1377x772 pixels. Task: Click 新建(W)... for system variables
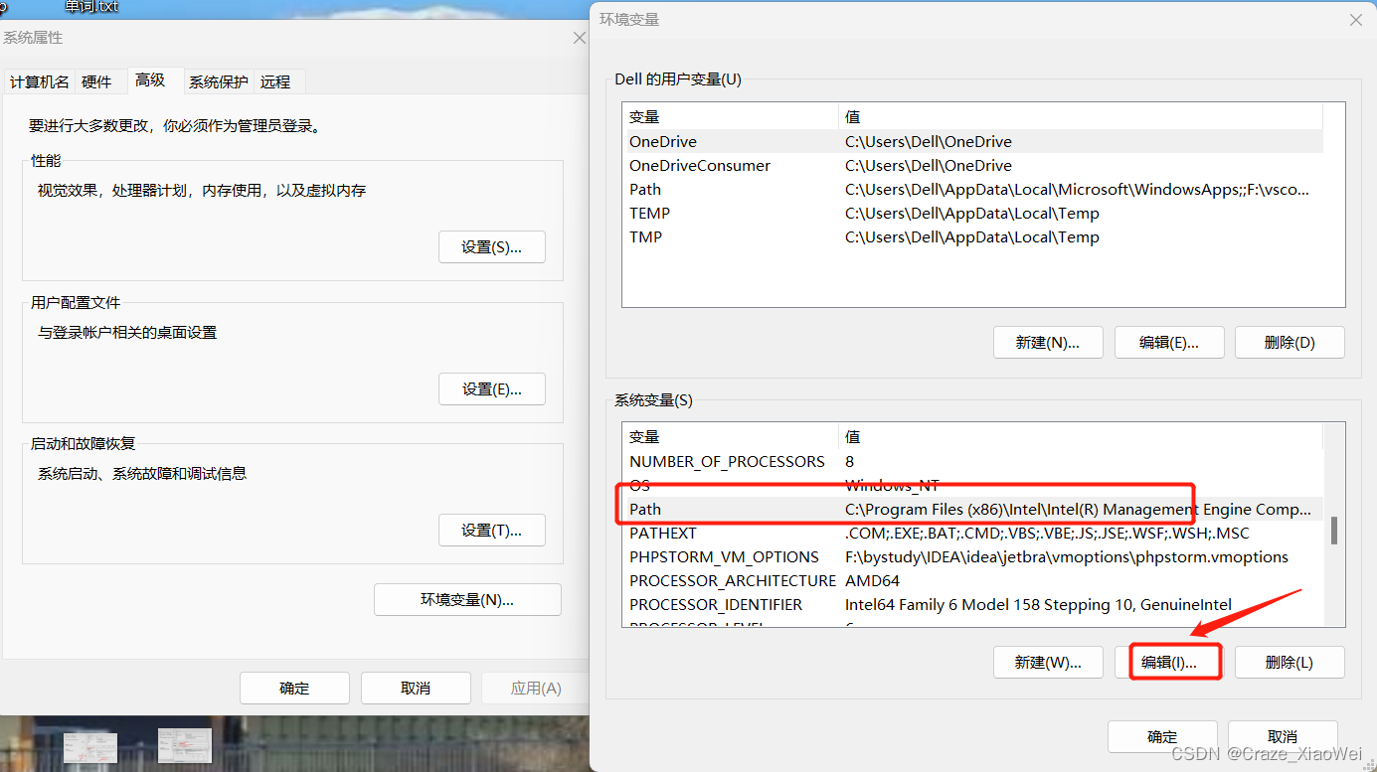(x=1048, y=663)
